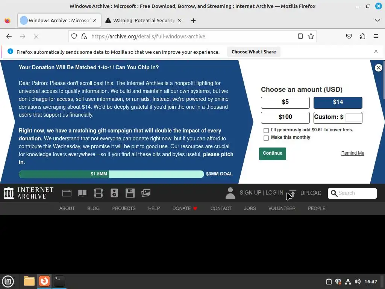The image size is (385, 289).
Task: Open Firefox application hamburger menu
Action: [376, 37]
